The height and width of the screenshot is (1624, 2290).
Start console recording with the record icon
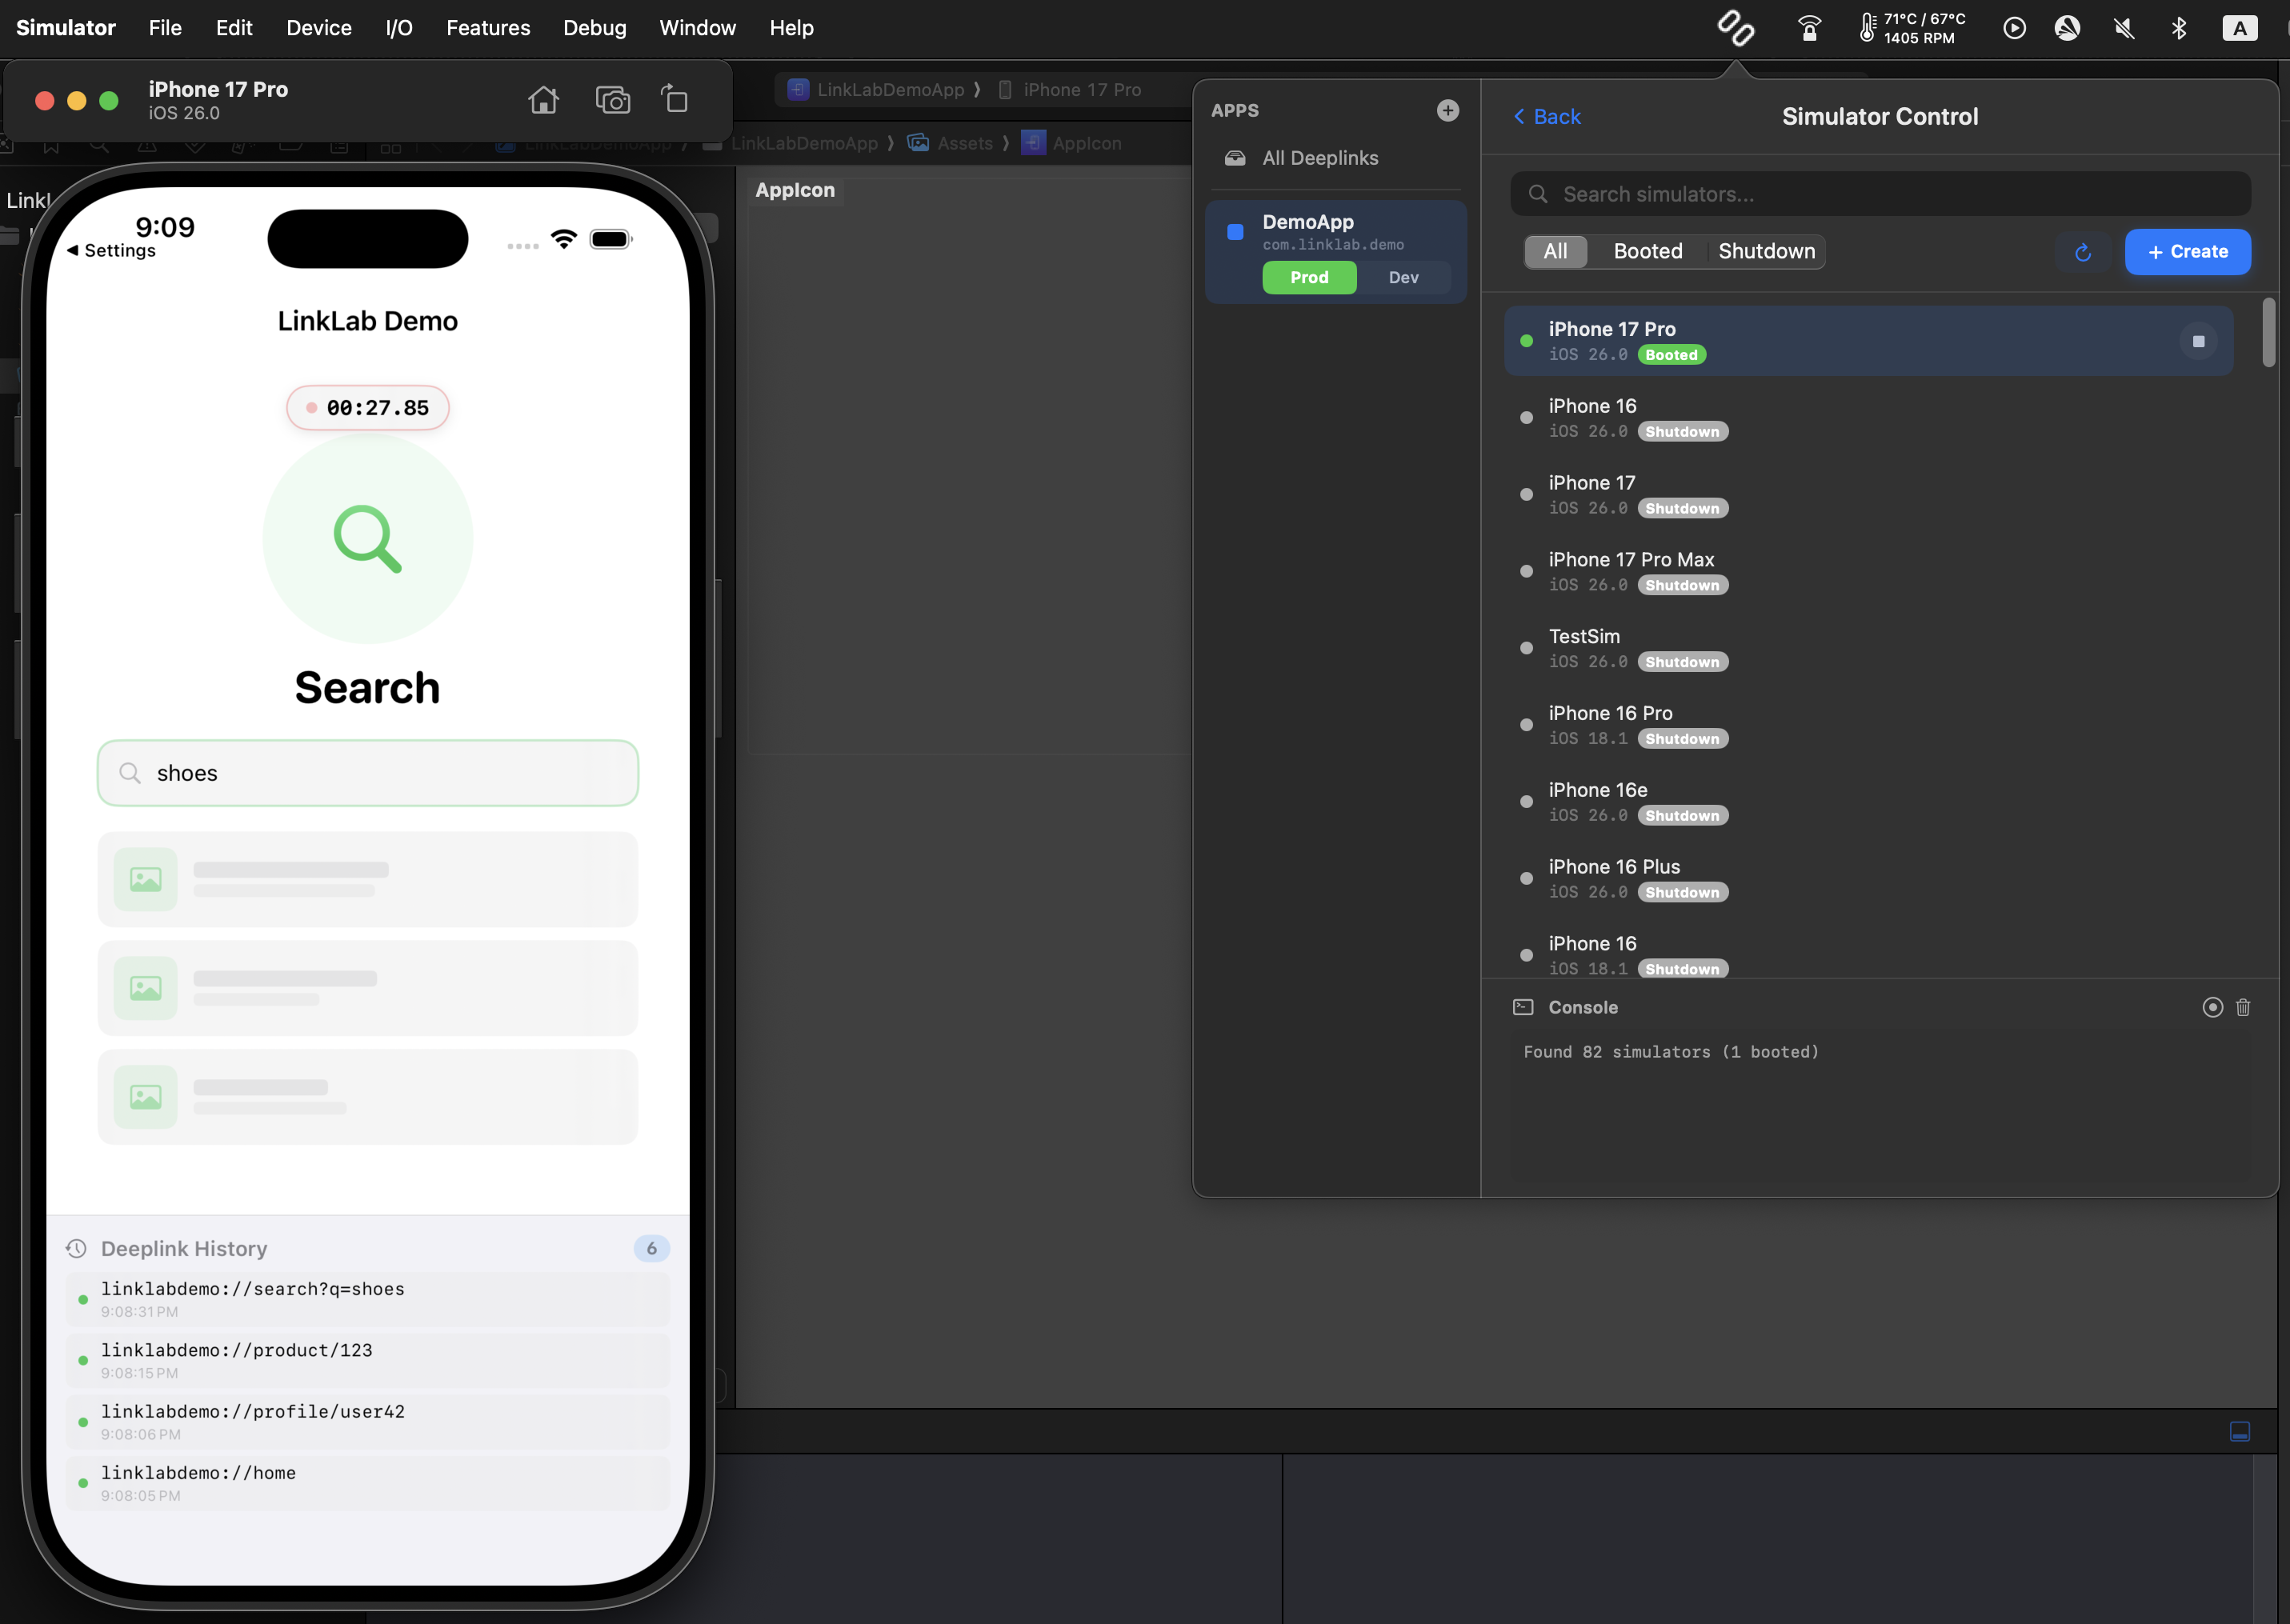pos(2212,1008)
